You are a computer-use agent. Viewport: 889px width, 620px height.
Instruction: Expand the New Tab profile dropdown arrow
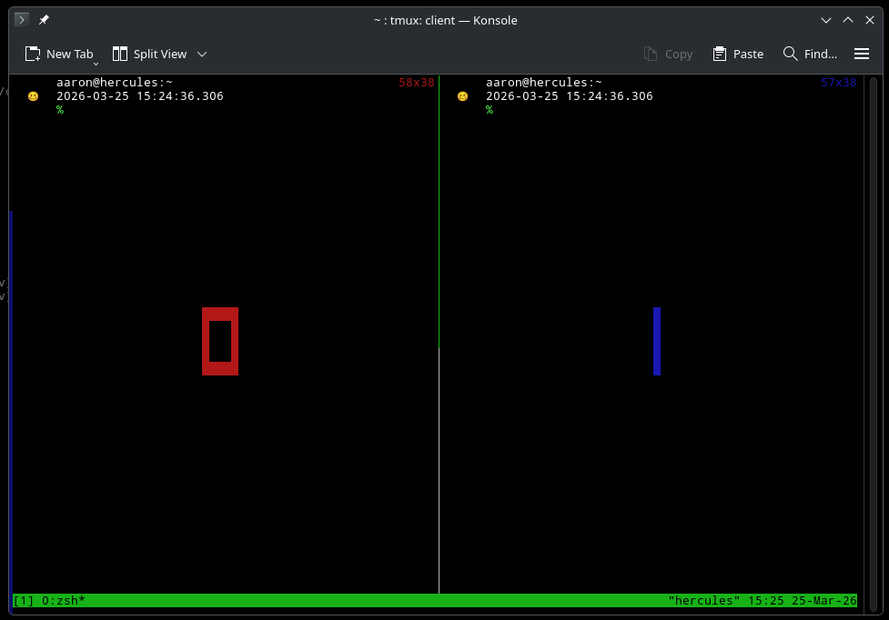coord(96,64)
